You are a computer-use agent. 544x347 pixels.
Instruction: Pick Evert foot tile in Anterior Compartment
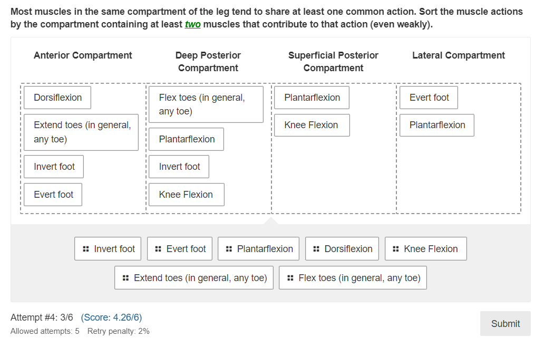(x=53, y=195)
